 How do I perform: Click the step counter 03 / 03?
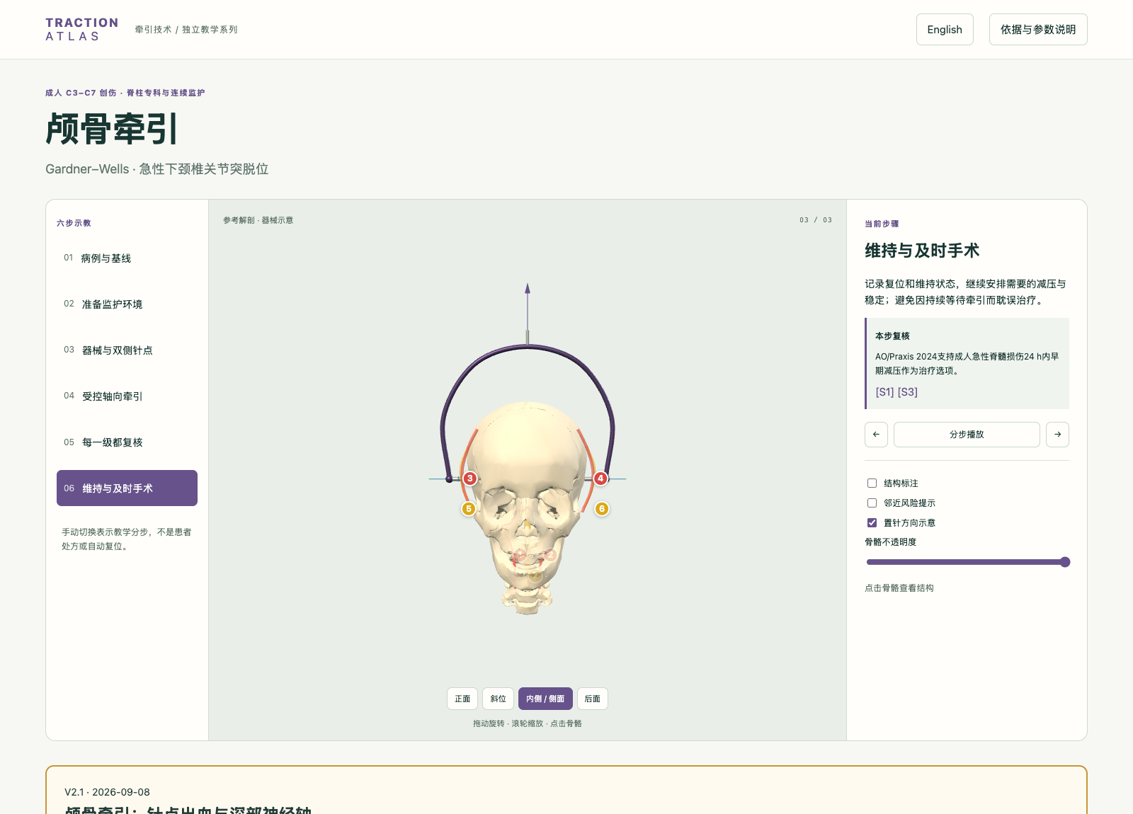click(816, 220)
